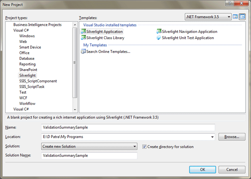
Task: Click the Silverlight Application template label
Action: click(x=104, y=32)
